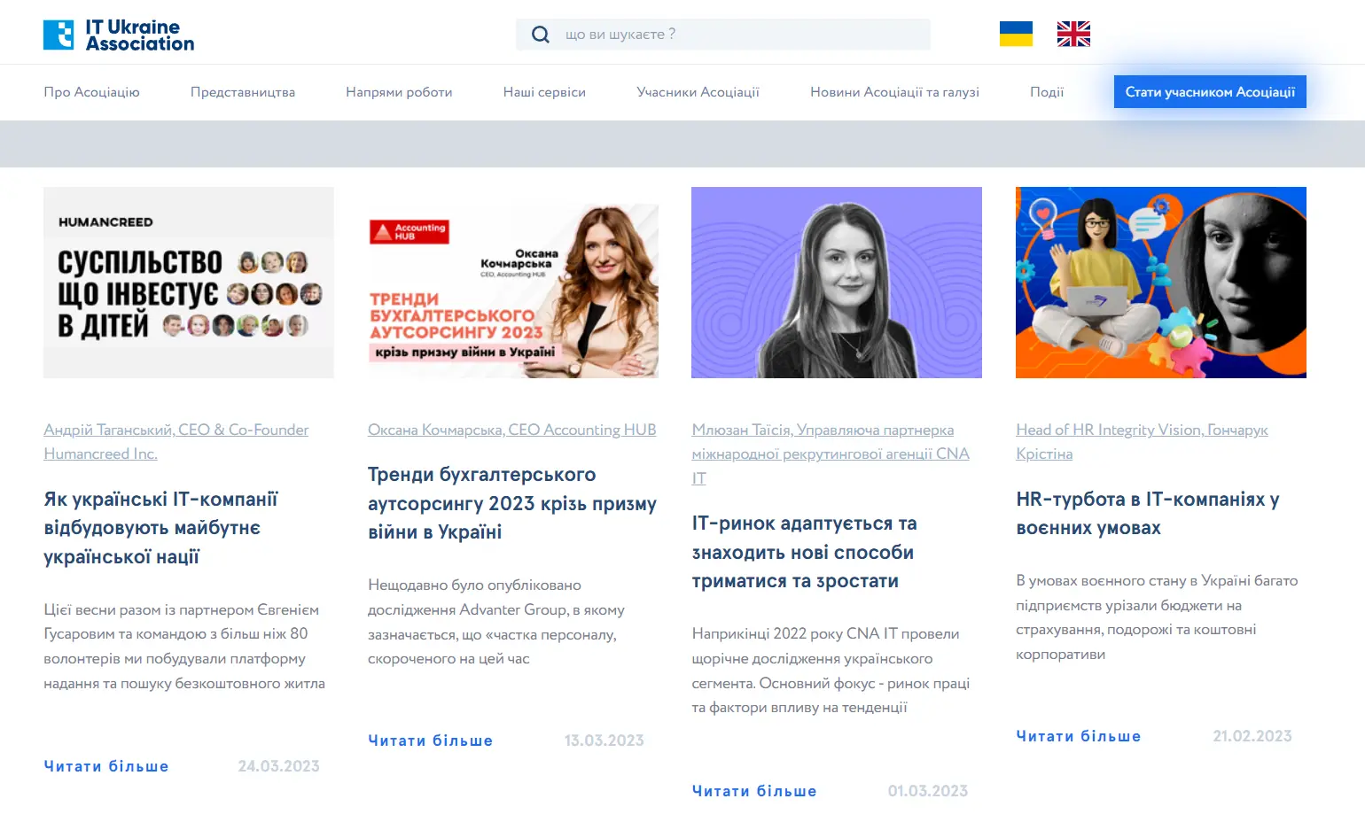1365x822 pixels.
Task: Click the date text 24.03.2023
Action: pyautogui.click(x=278, y=766)
